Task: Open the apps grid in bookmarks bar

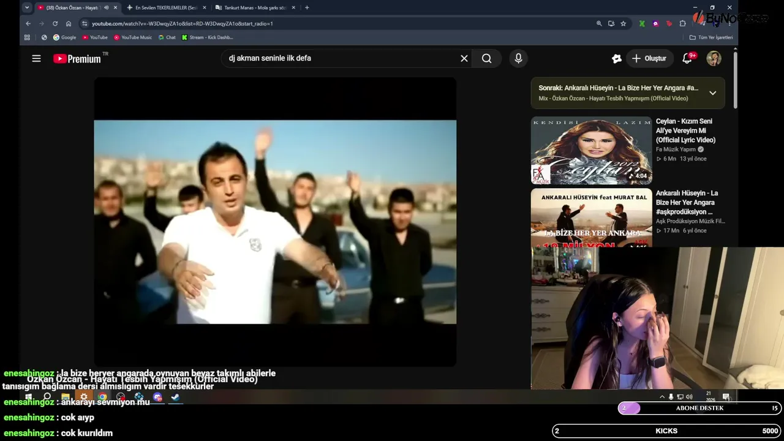Action: (x=27, y=37)
